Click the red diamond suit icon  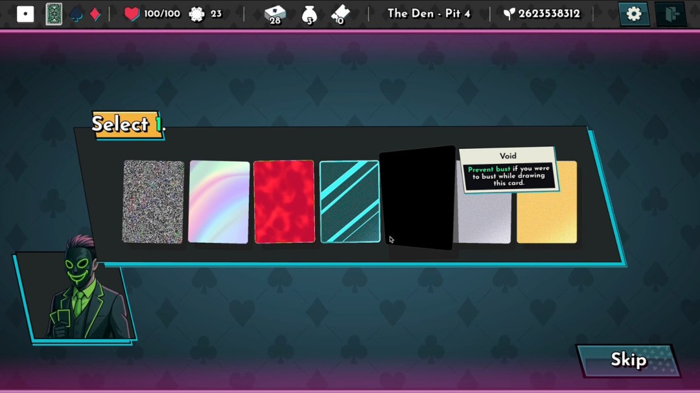pyautogui.click(x=95, y=14)
